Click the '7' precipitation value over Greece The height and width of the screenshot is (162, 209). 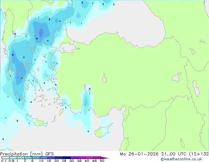click(22, 78)
